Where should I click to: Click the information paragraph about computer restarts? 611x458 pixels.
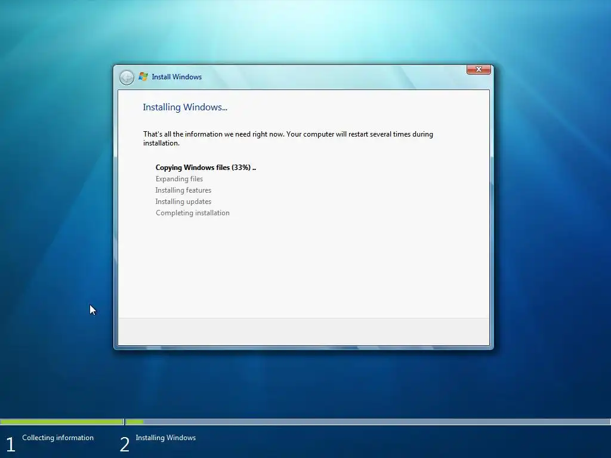coord(288,138)
